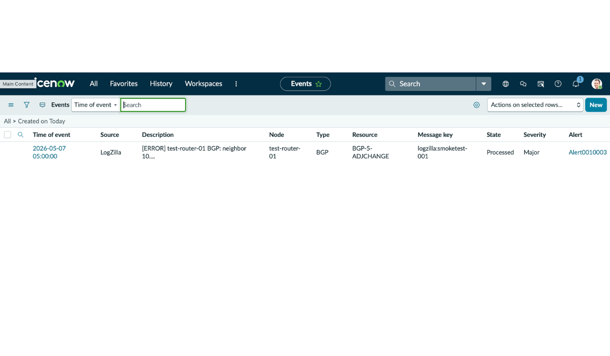Open the Time of event search field dropdown

point(96,105)
